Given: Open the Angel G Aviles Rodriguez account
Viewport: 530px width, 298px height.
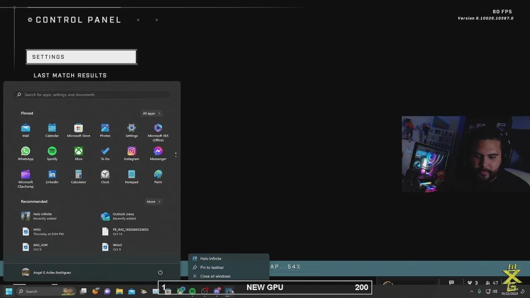Looking at the screenshot, I should [46, 272].
